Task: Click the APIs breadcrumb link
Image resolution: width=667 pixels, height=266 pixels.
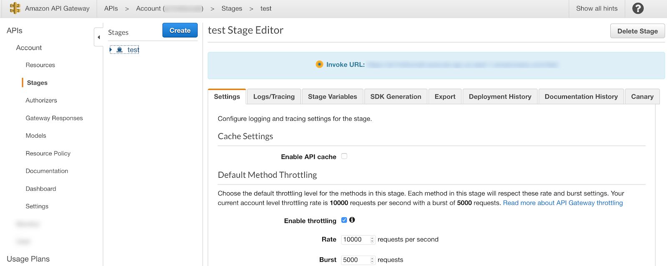Action: click(x=111, y=8)
